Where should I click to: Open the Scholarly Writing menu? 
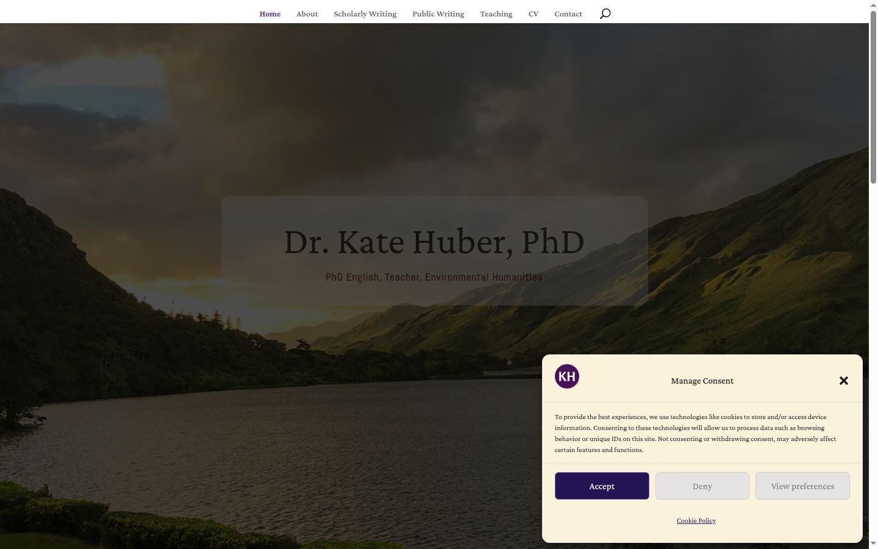coord(365,14)
